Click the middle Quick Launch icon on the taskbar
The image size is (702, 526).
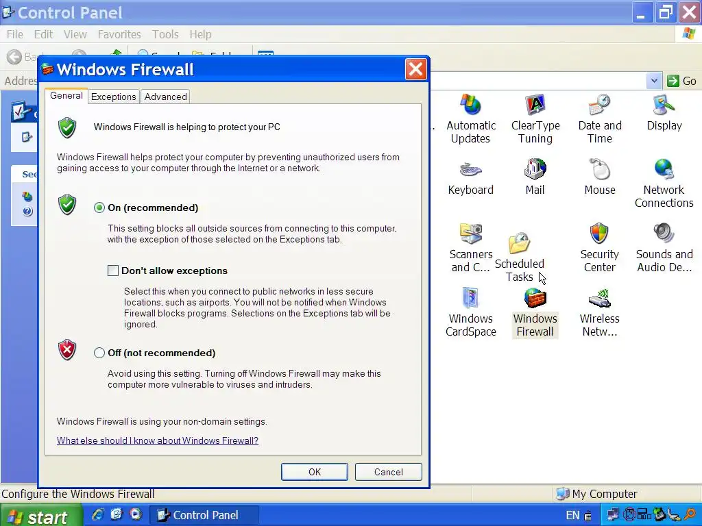pyautogui.click(x=117, y=514)
